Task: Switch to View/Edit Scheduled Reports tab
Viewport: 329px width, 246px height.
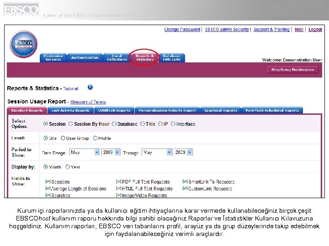Action: point(272,110)
